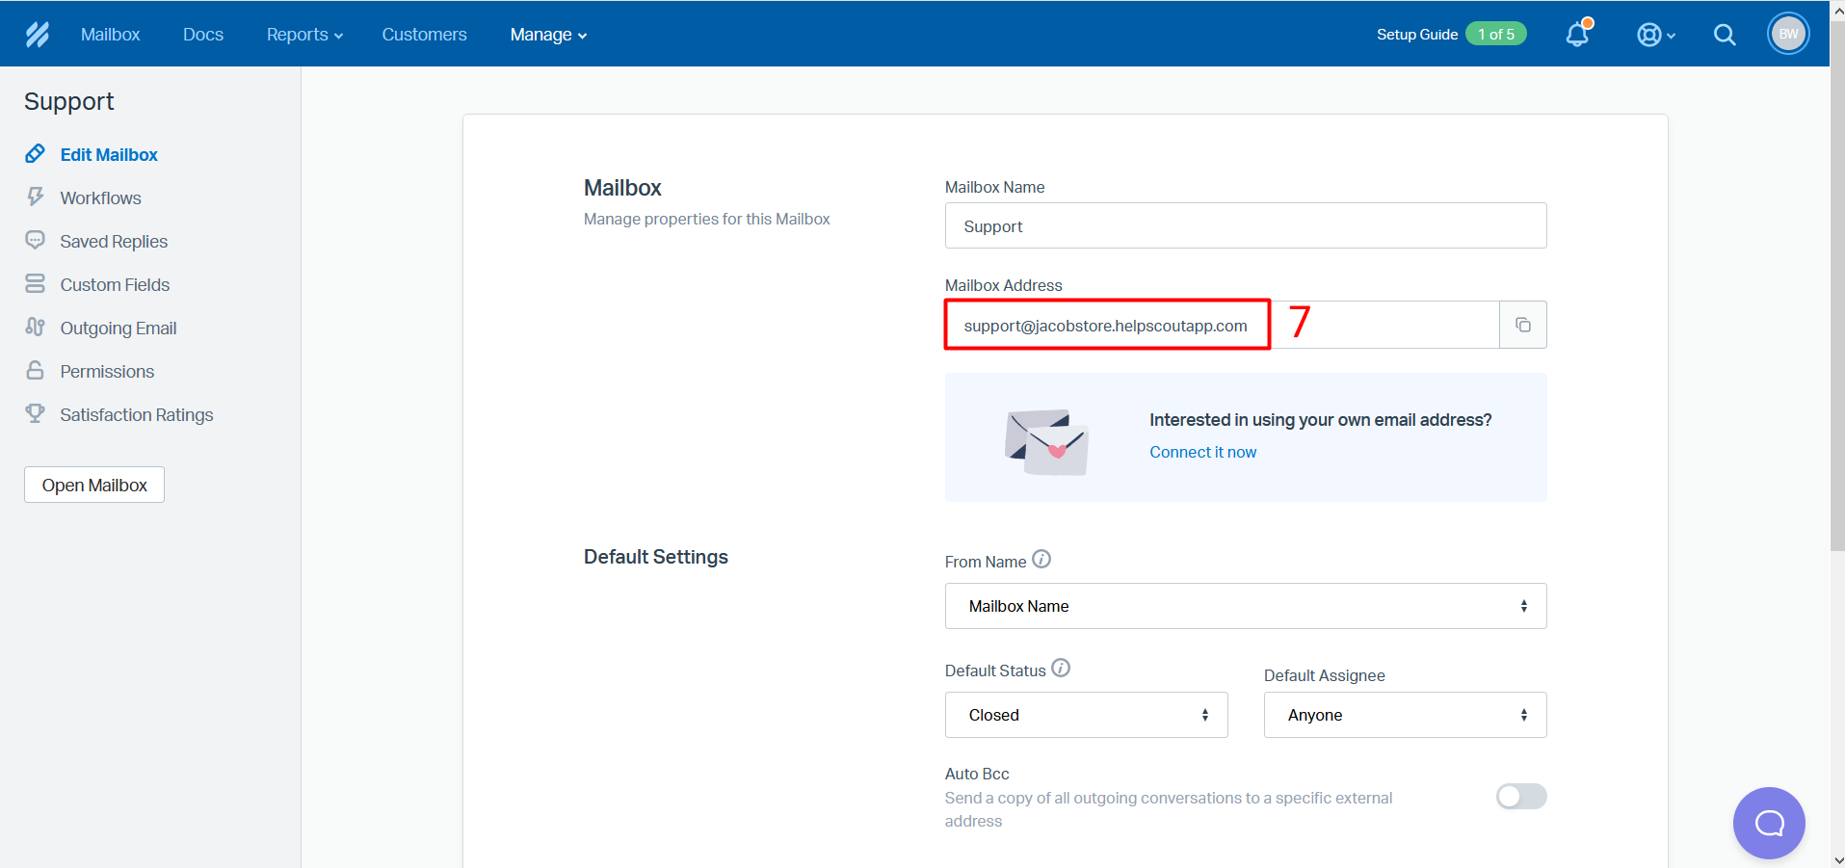Open the From Name dropdown

pyautogui.click(x=1245, y=606)
